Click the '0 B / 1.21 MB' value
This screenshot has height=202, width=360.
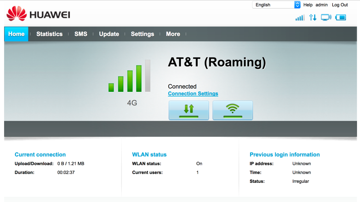click(x=71, y=164)
